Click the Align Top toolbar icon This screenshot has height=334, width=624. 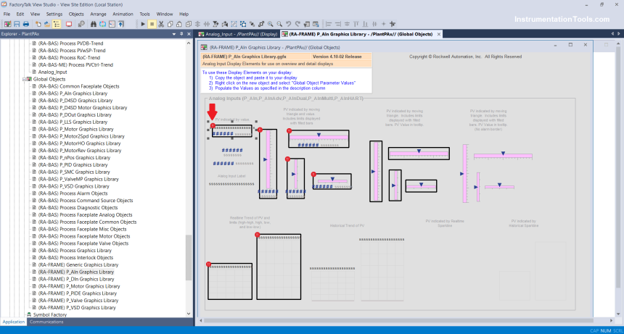pos(356,24)
